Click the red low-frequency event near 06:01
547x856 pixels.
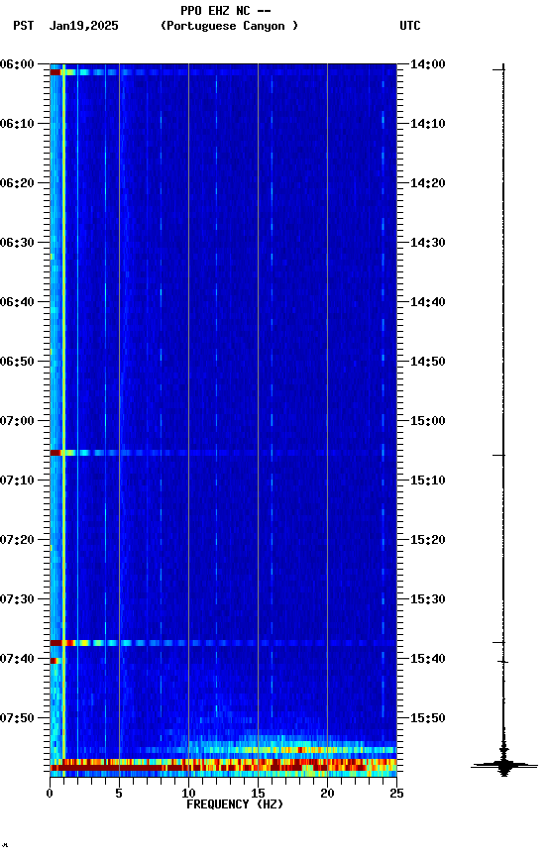pyautogui.click(x=55, y=72)
